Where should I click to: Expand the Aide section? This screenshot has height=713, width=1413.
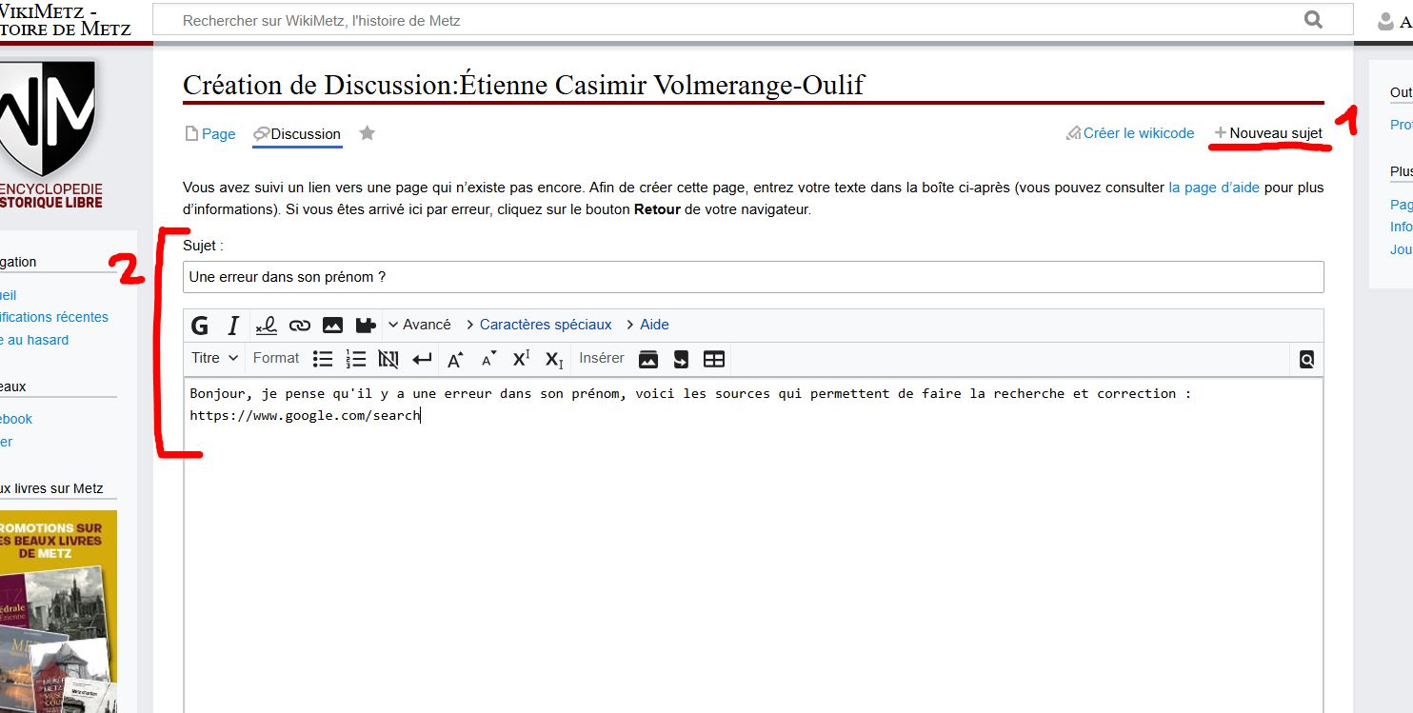(x=653, y=325)
